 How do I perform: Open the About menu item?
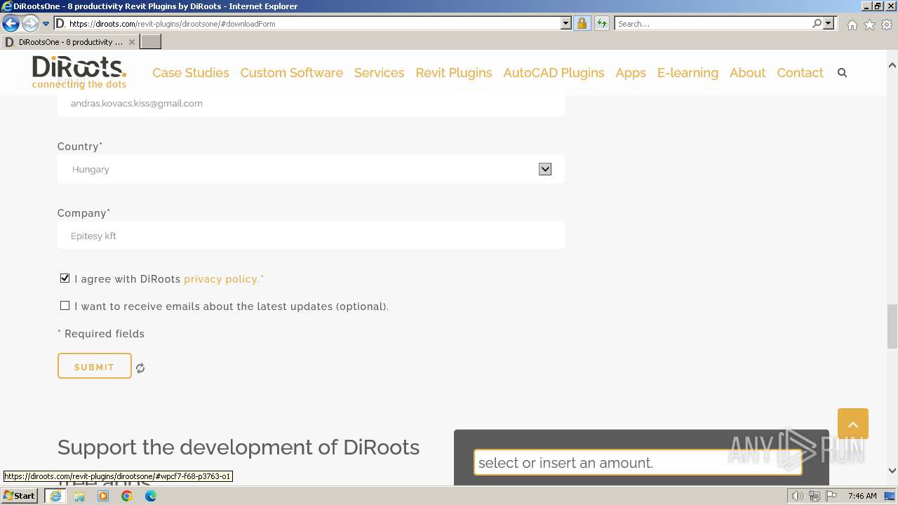(748, 73)
